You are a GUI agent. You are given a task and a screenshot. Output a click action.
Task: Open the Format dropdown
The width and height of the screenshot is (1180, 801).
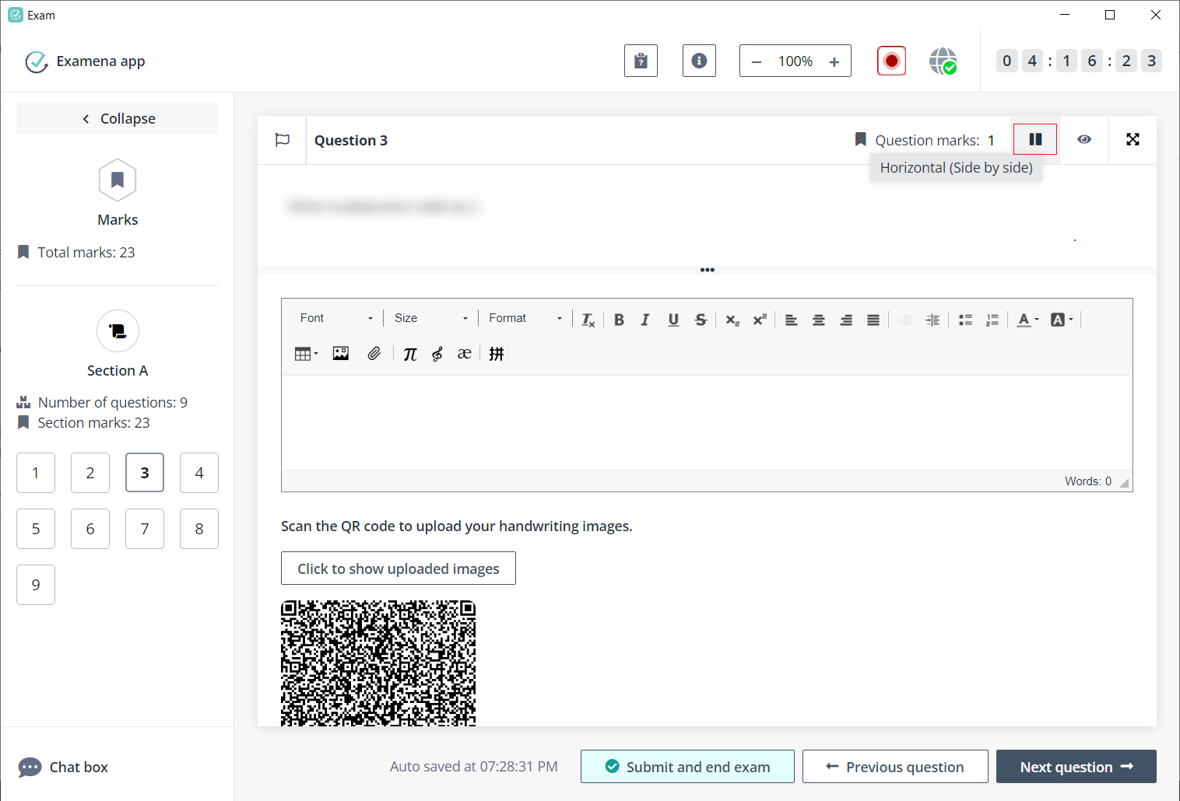pos(525,318)
